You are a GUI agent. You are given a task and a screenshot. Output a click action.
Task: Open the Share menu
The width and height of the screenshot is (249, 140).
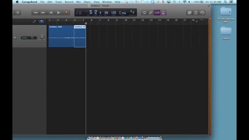tap(87, 2)
